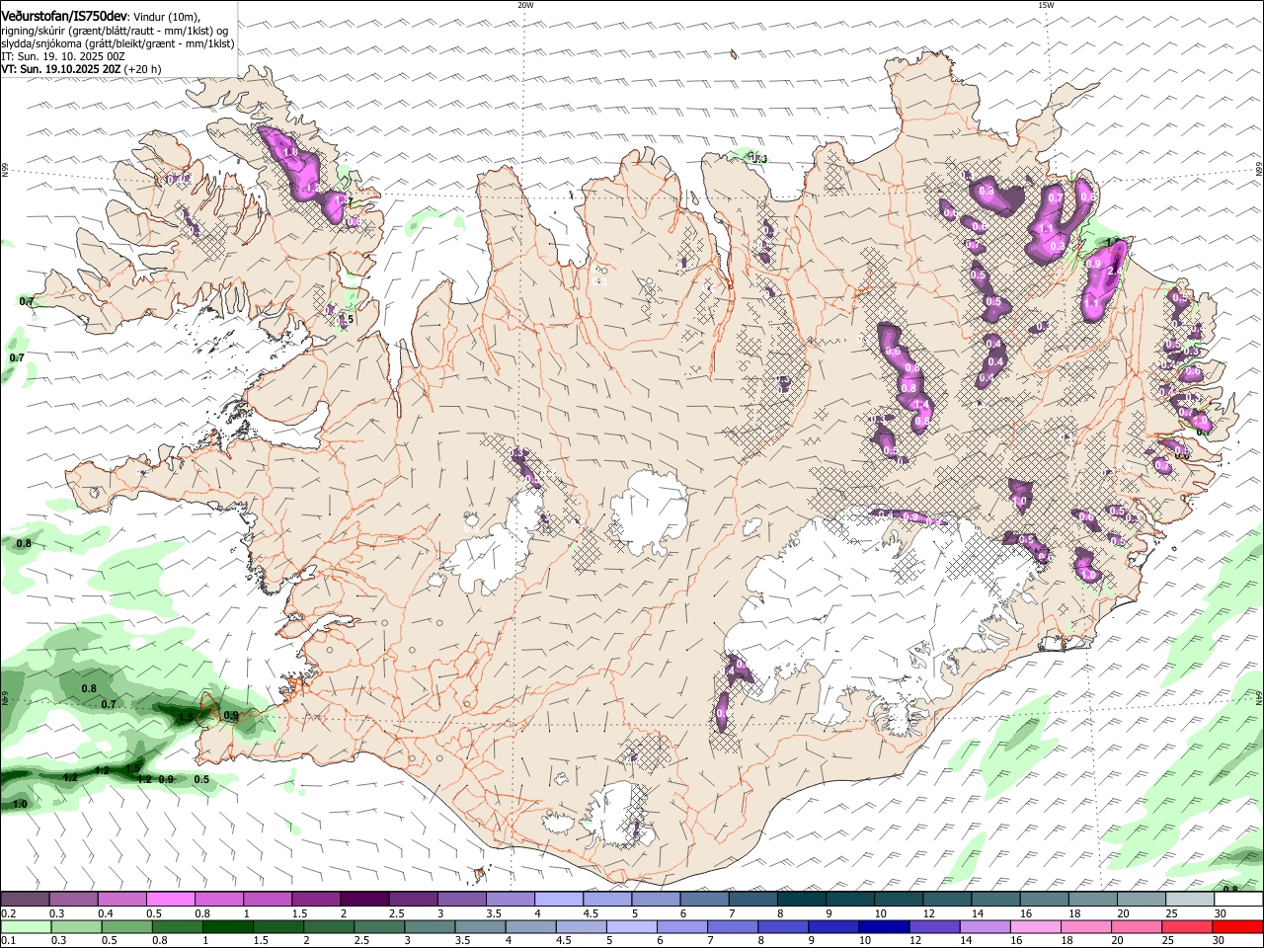
Task: Click the 1.0 rain value off the southwest coast
Action: click(x=20, y=805)
